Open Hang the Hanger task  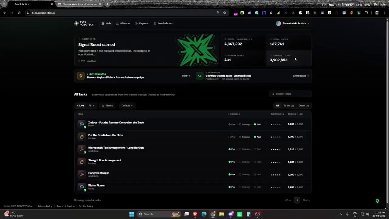click(x=99, y=173)
